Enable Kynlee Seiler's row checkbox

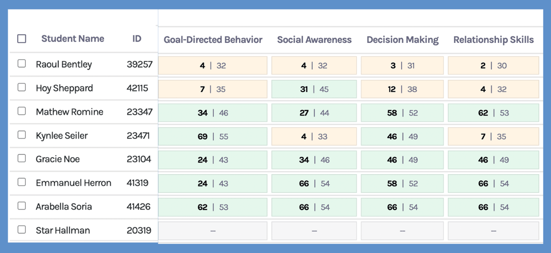[22, 135]
